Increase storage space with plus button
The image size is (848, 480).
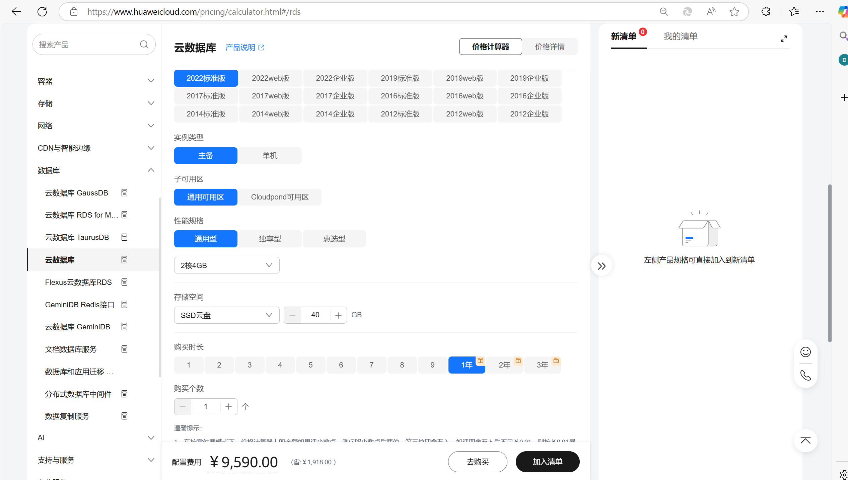[x=338, y=315]
